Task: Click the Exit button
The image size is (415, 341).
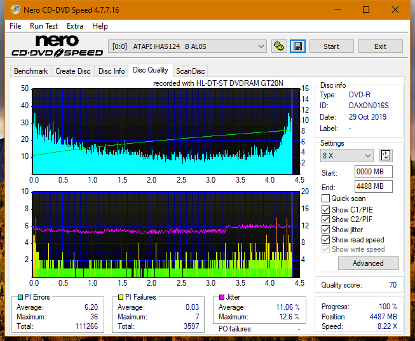Action: pyautogui.click(x=380, y=46)
